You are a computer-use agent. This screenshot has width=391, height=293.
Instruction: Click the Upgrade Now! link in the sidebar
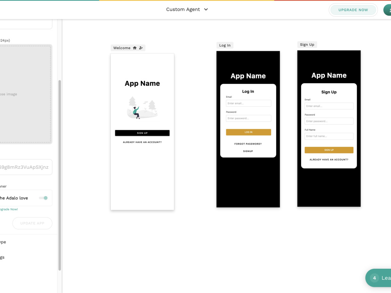pyautogui.click(x=9, y=209)
